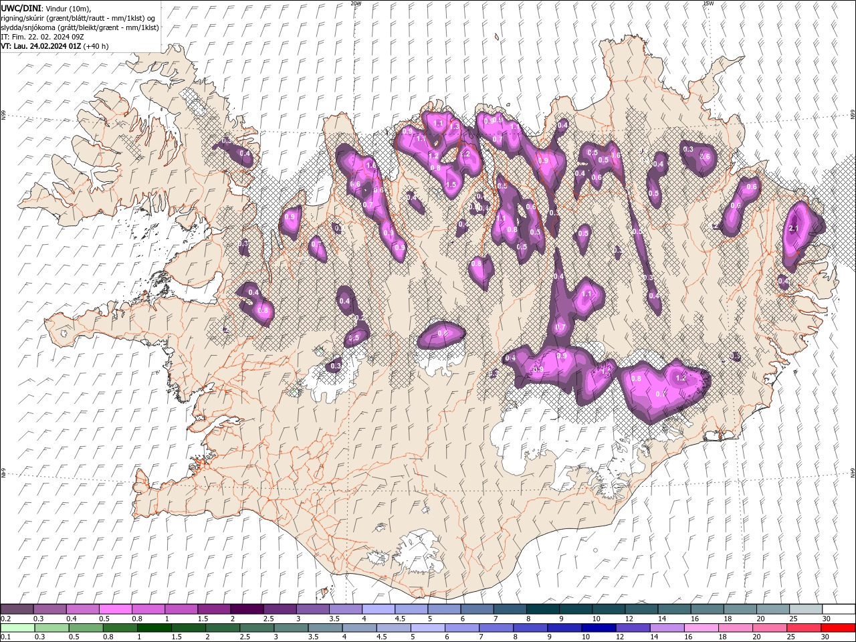Pick the pale grey upper swatch starting at 25

pyautogui.click(x=805, y=609)
